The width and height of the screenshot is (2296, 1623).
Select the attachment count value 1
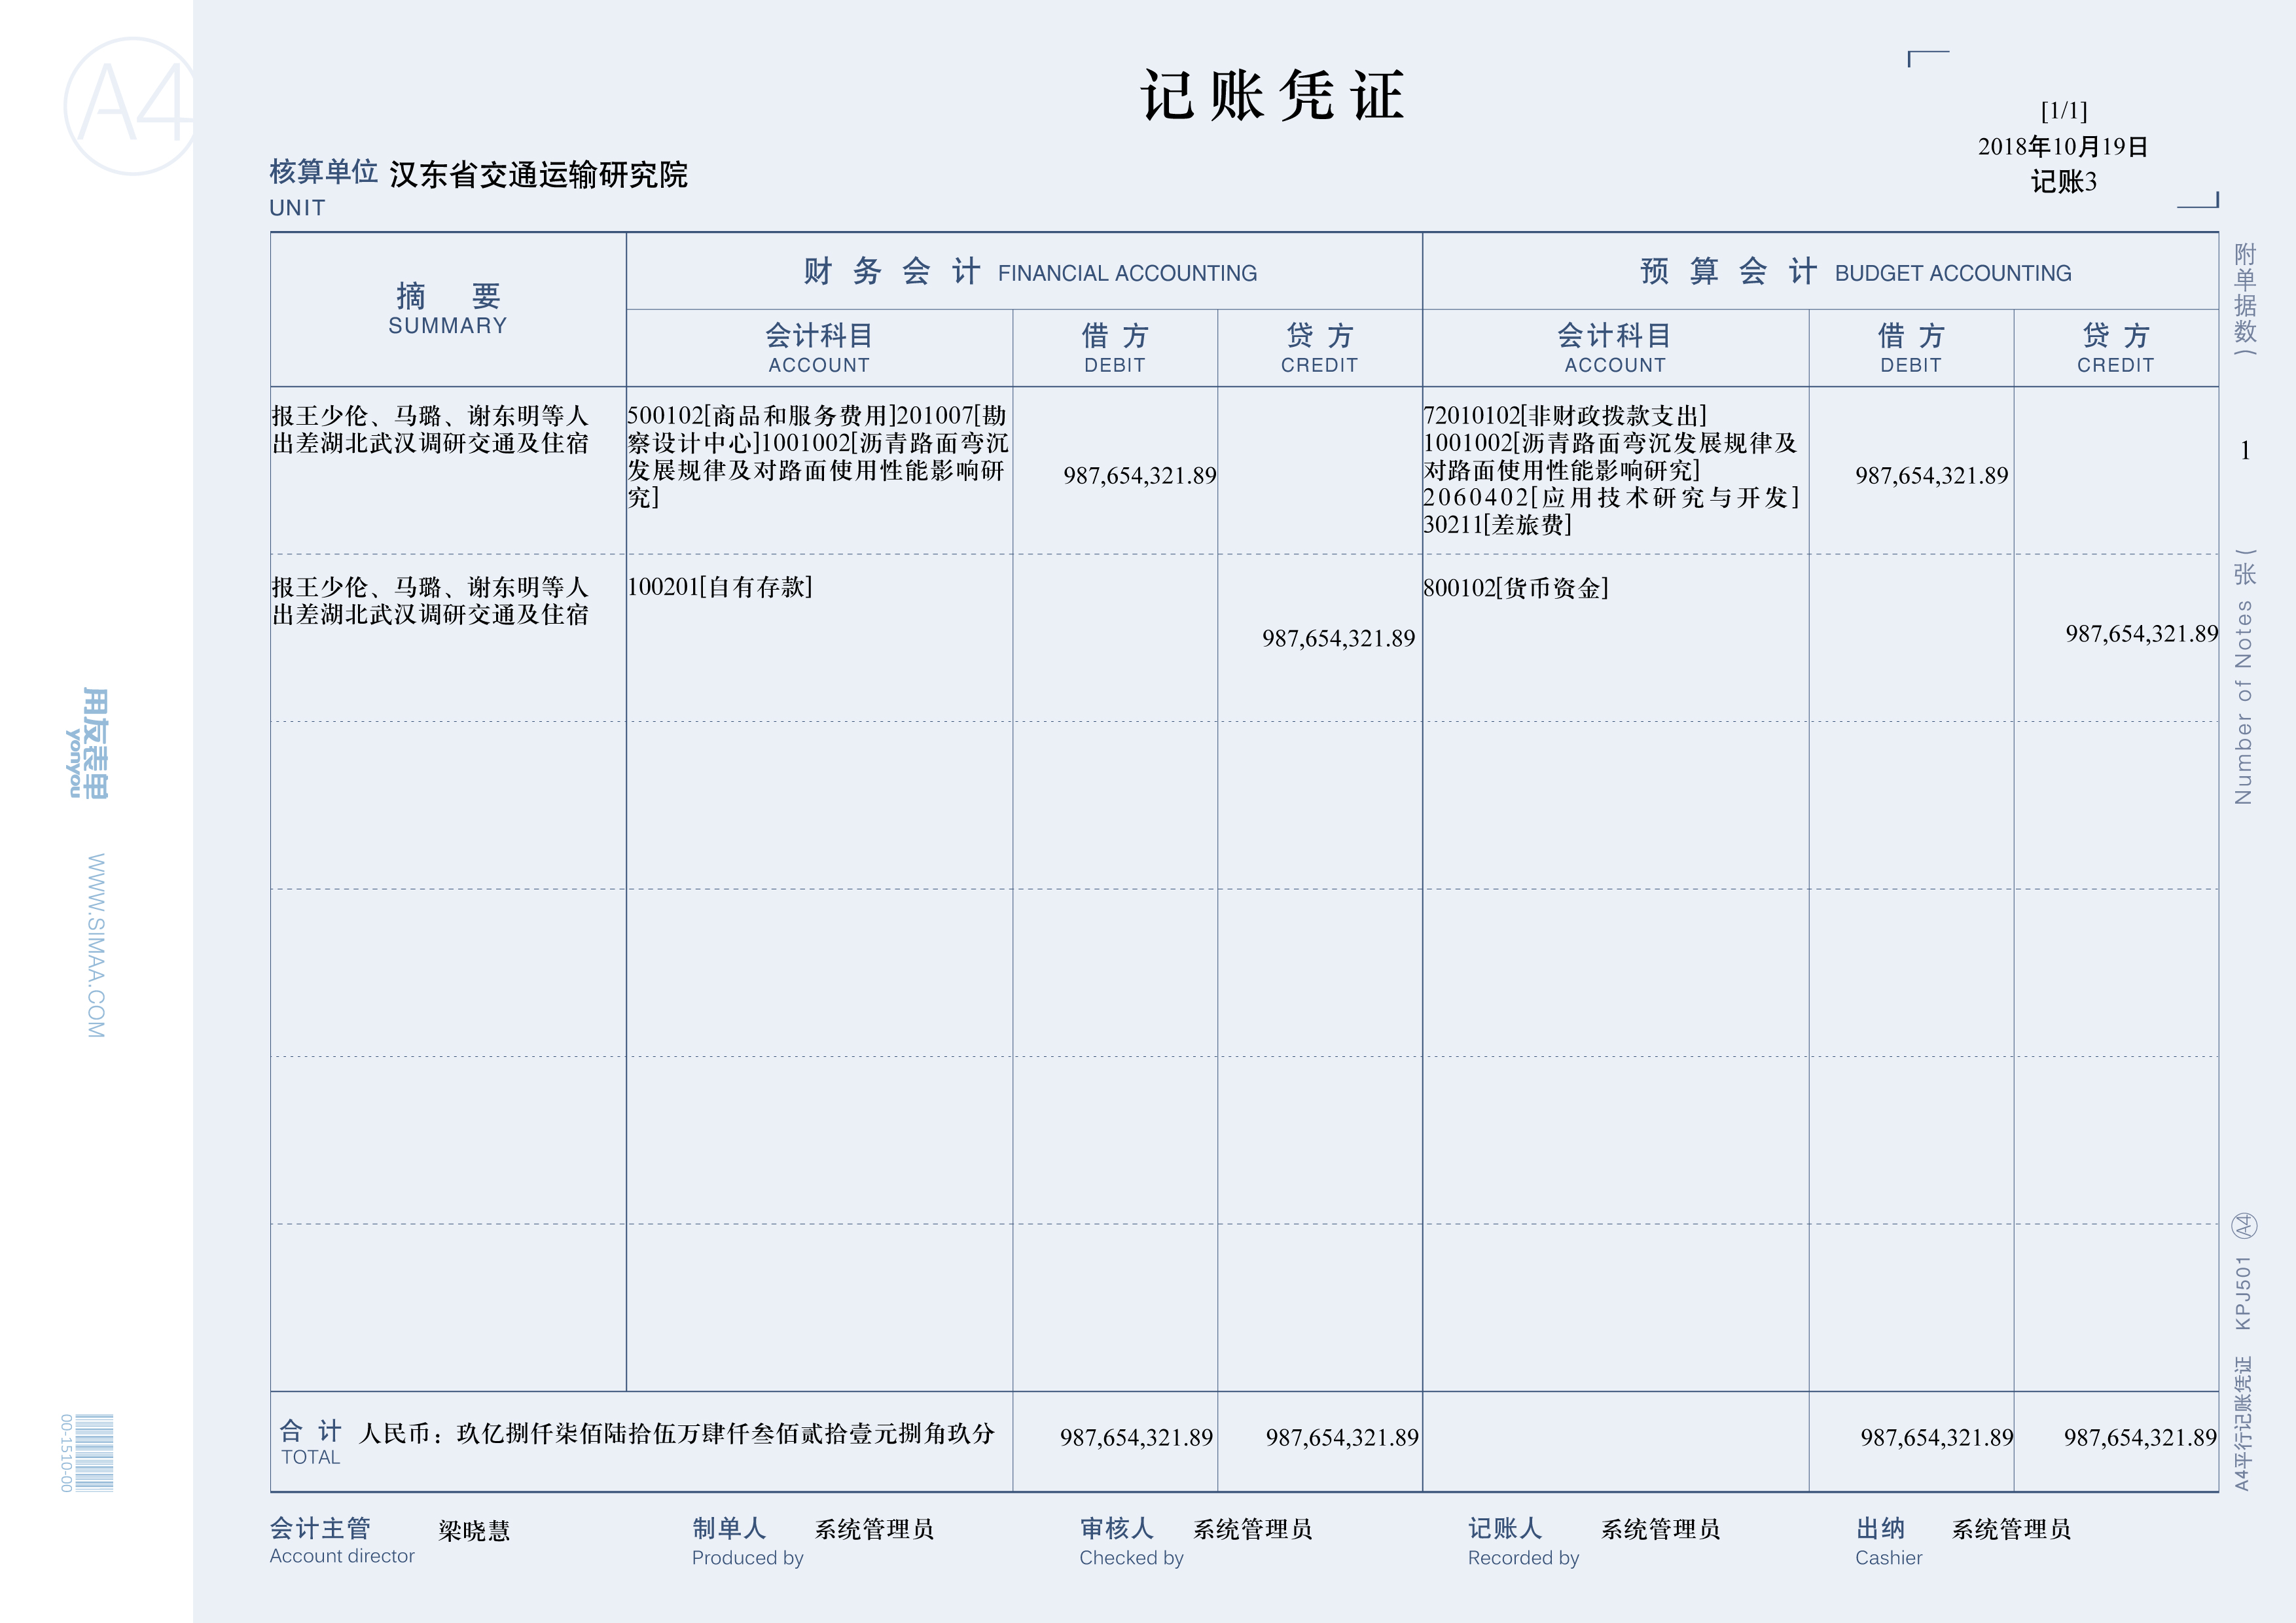click(x=2244, y=451)
